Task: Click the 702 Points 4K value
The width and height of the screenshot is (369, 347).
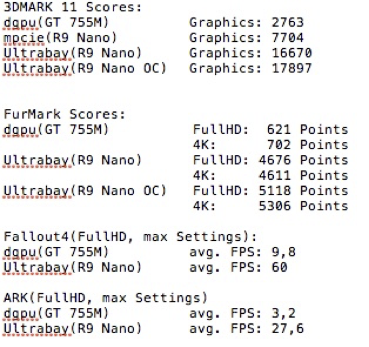Action: pyautogui.click(x=307, y=145)
